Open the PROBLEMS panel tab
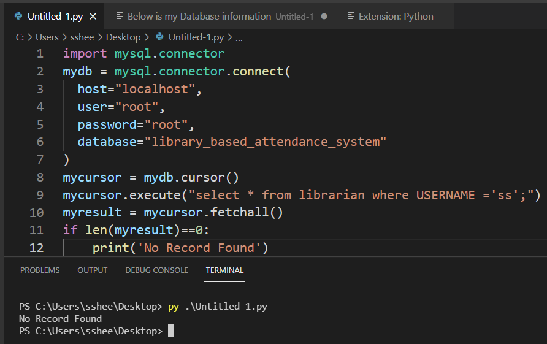This screenshot has height=344, width=547. coord(40,270)
